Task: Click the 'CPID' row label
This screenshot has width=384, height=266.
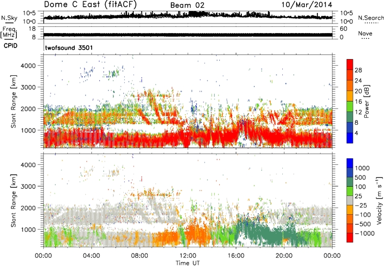Action: click(11, 46)
